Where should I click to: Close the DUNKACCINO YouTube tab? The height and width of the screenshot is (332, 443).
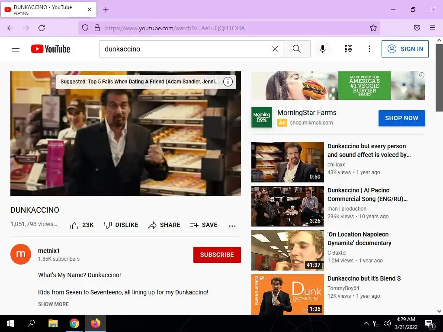pyautogui.click(x=89, y=10)
